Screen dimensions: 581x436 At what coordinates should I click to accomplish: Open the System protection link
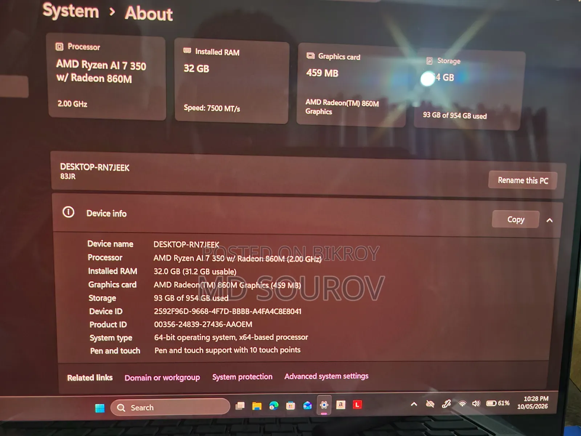242,377
